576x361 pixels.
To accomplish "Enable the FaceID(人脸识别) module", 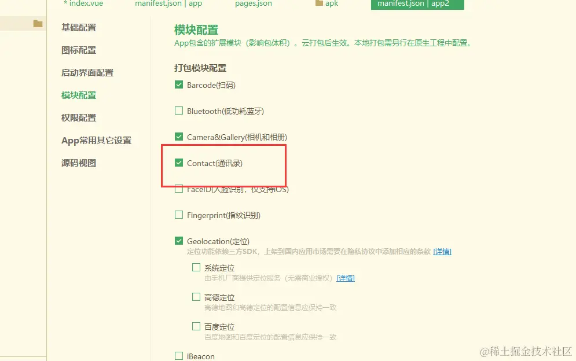I will (x=179, y=189).
